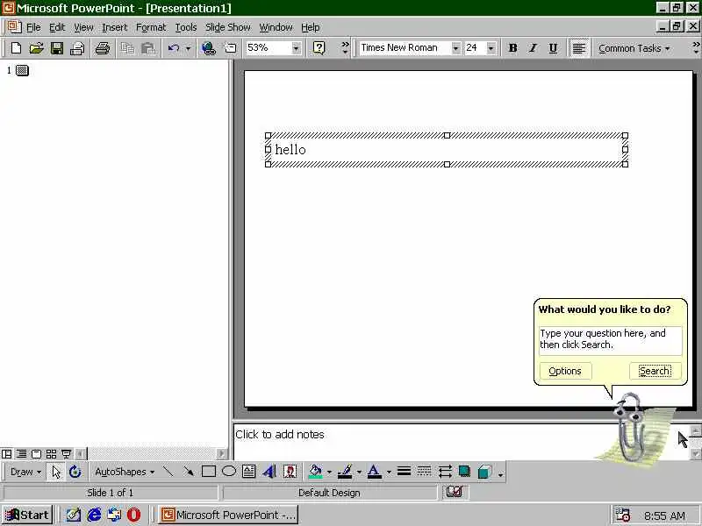This screenshot has width=702, height=526.
Task: Undo the last action
Action: [174, 48]
